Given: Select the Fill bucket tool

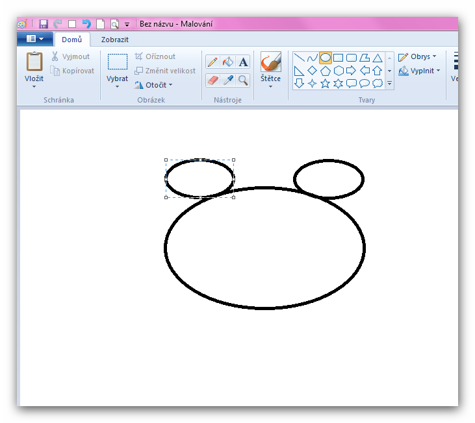Looking at the screenshot, I should (x=228, y=62).
